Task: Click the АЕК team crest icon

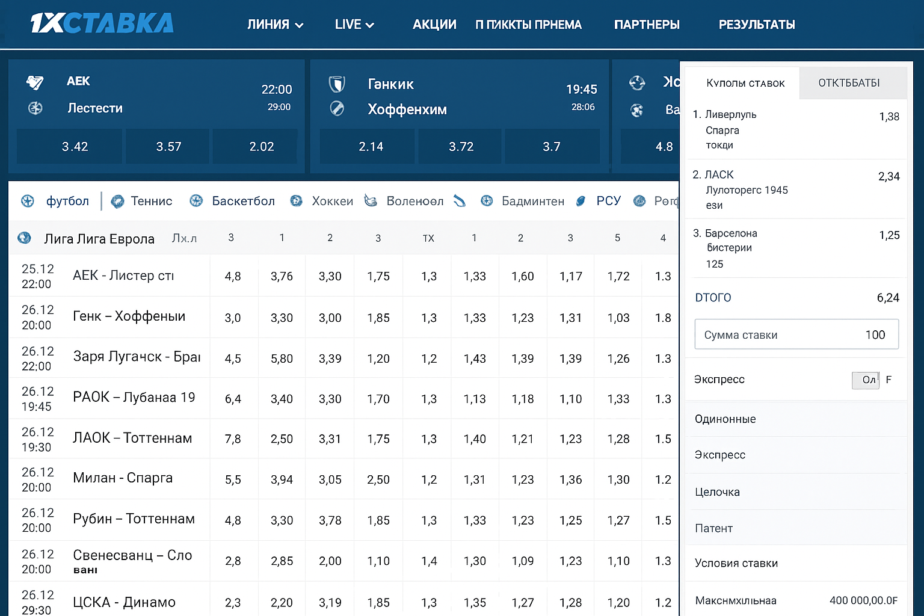Action: click(x=35, y=82)
